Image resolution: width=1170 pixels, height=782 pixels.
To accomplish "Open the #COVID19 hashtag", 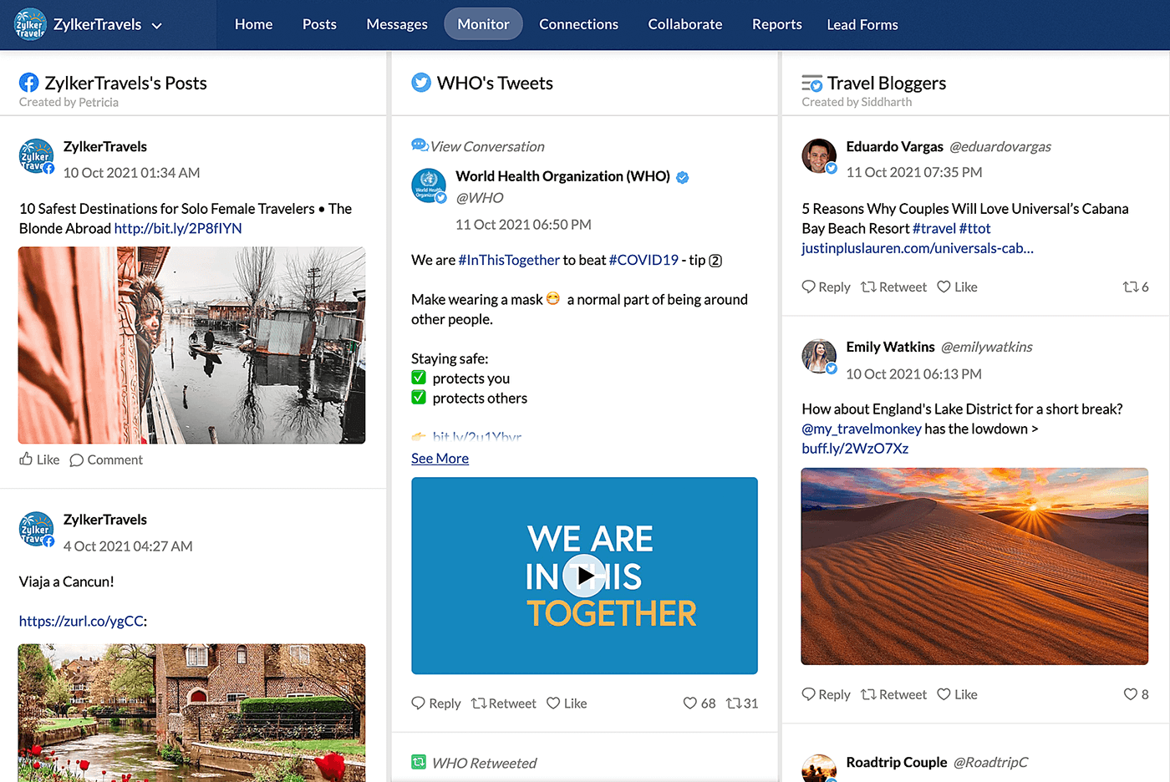I will pos(643,260).
